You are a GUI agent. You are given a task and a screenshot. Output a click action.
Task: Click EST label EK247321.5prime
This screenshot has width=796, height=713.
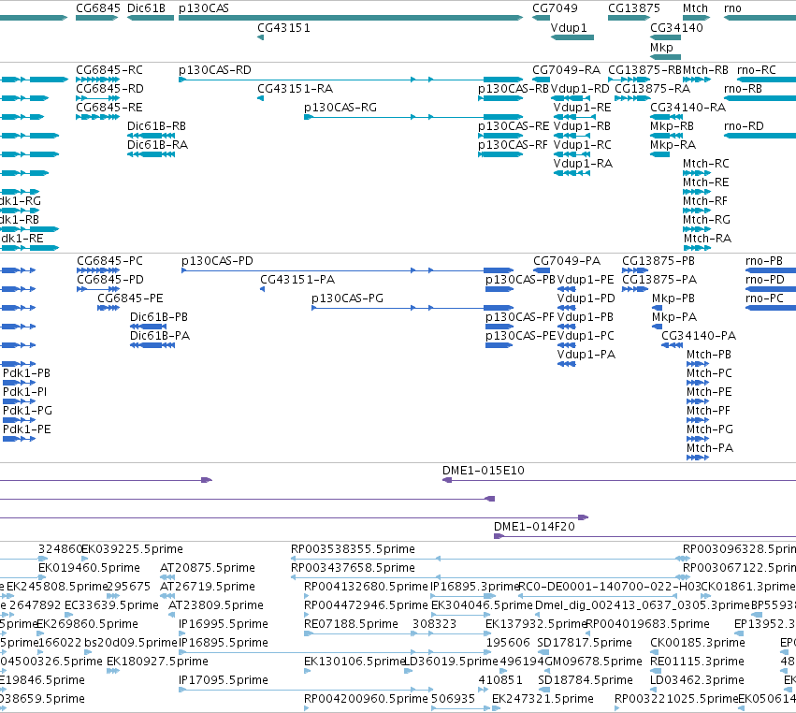tap(543, 699)
